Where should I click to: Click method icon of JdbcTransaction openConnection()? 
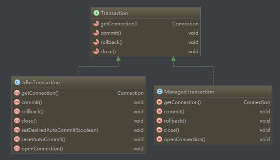(x=17, y=148)
